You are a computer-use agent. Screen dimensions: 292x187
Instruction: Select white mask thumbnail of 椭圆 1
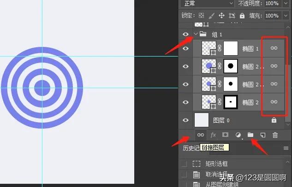[231, 48]
